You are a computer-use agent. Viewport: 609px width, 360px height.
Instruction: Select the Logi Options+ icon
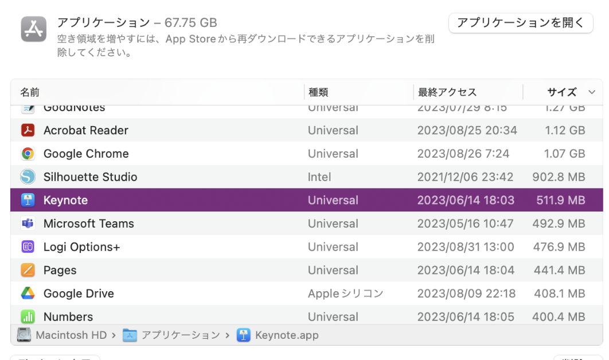[28, 247]
